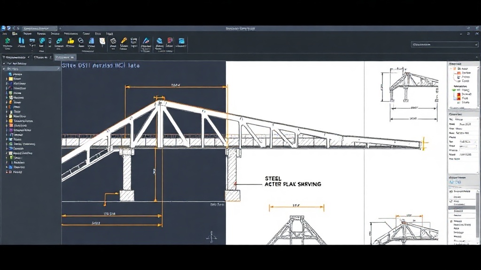This screenshot has width=481, height=270.
Task: Select the highlighted tab above the drawing canvas
Action: 65,57
